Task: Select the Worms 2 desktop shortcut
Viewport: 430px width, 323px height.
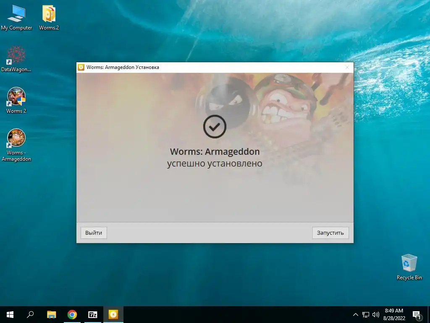Action: 16,100
